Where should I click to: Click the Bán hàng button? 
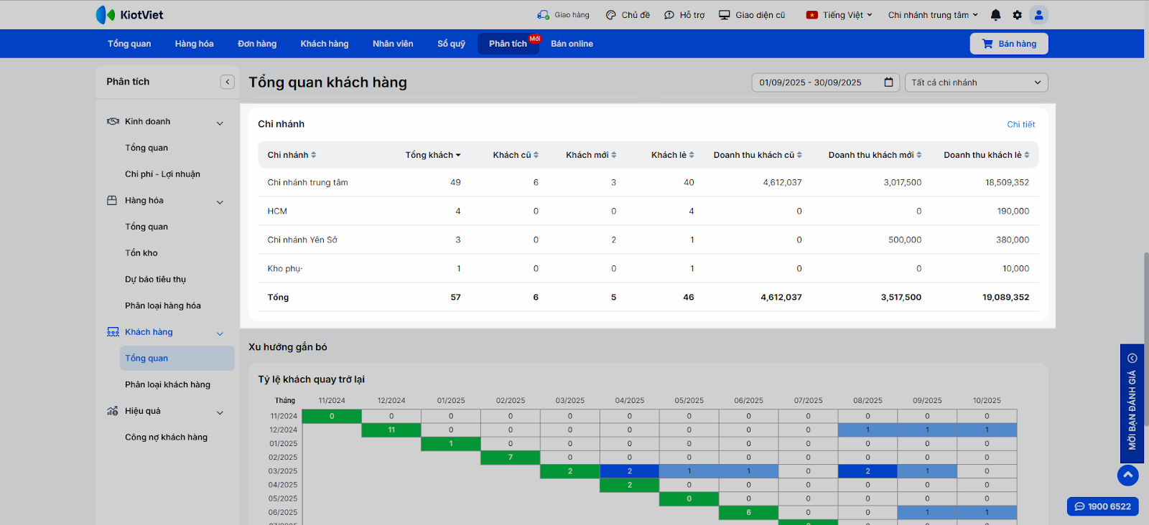pyautogui.click(x=1009, y=44)
